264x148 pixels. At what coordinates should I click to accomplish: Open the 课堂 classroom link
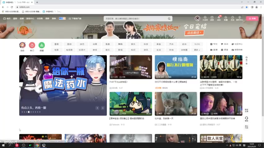pos(224,50)
